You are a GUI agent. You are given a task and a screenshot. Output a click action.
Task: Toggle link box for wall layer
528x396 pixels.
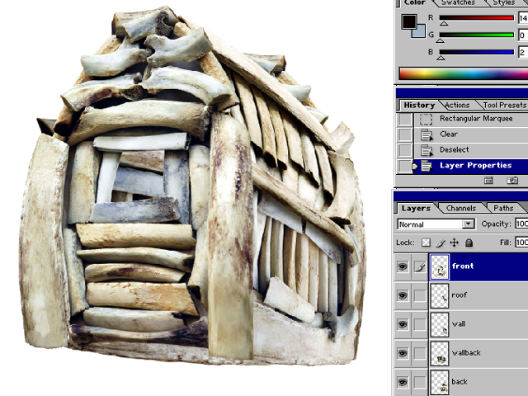point(420,324)
